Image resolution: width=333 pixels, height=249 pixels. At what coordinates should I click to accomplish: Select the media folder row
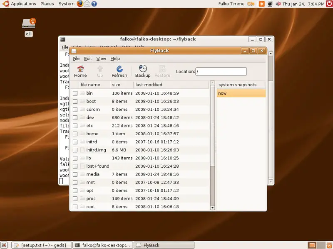click(140, 174)
